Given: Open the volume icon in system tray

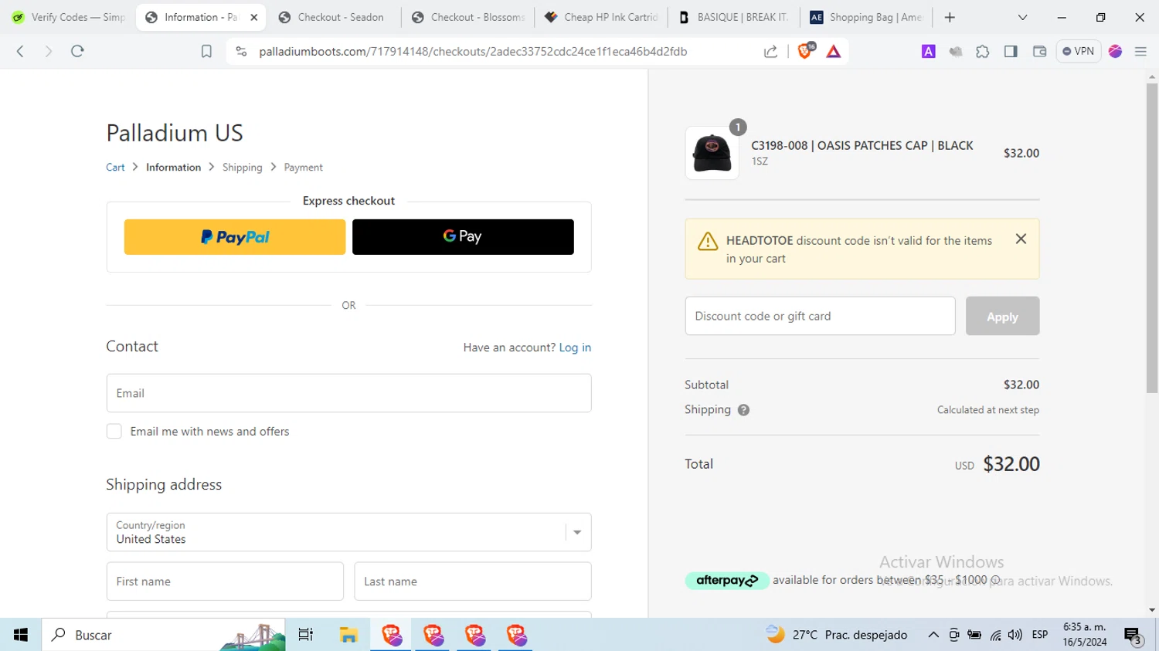Looking at the screenshot, I should coord(1015,635).
